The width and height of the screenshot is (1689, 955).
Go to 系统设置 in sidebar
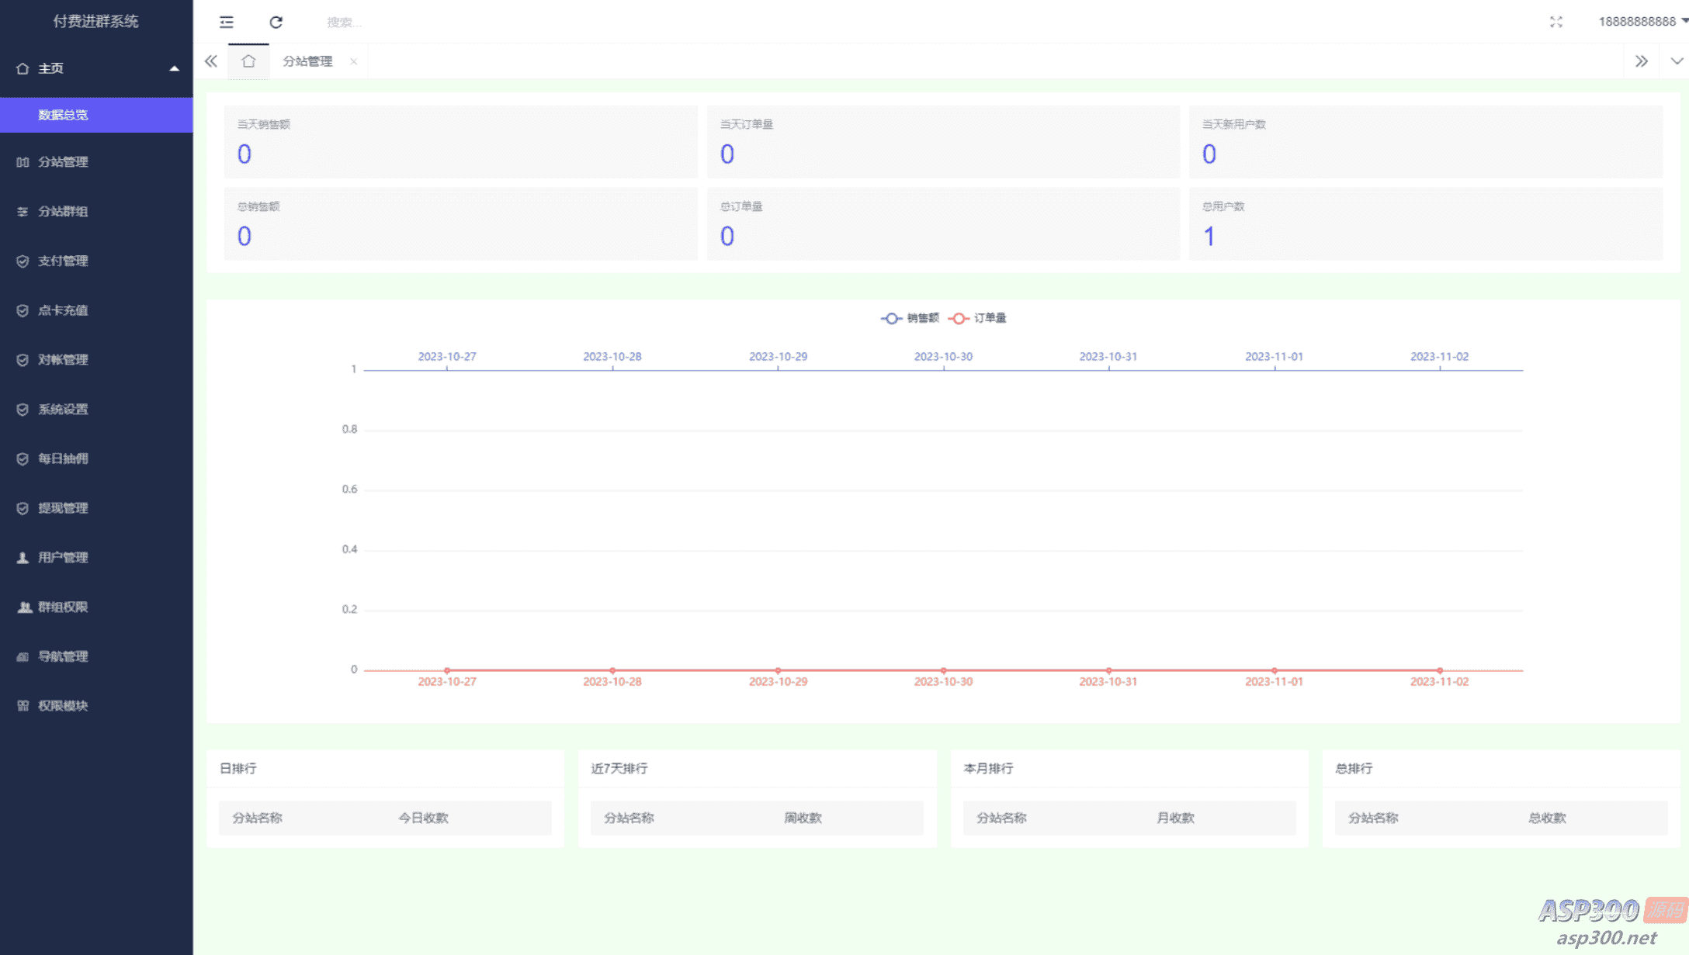[63, 409]
